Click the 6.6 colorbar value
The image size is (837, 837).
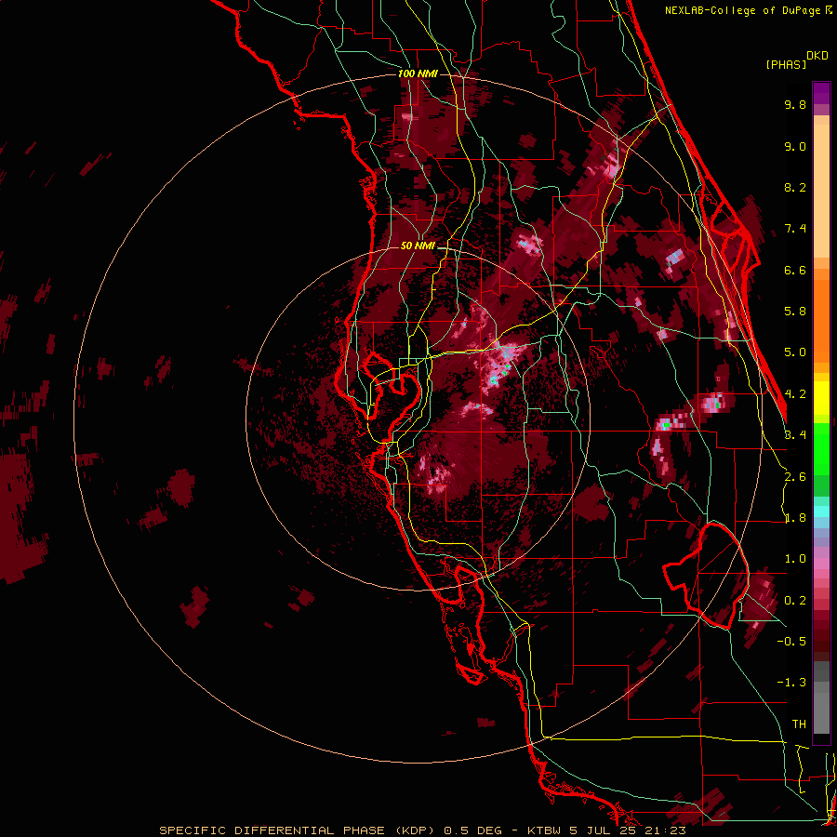795,270
